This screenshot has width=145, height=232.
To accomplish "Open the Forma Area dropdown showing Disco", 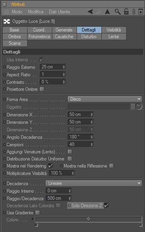I will (105, 99).
